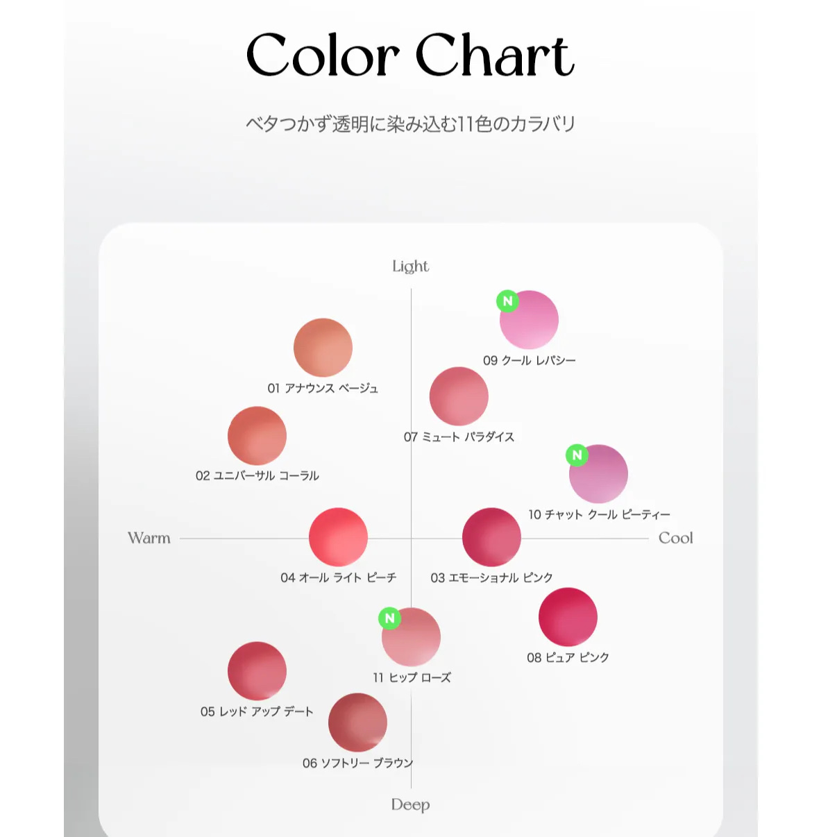Click the 08 ピュア ピンク text label
Screen dimensions: 837x837
click(x=568, y=657)
